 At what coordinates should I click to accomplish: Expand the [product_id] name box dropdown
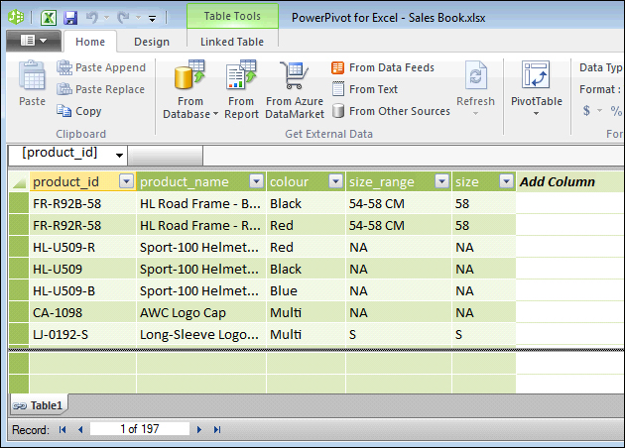pyautogui.click(x=120, y=154)
